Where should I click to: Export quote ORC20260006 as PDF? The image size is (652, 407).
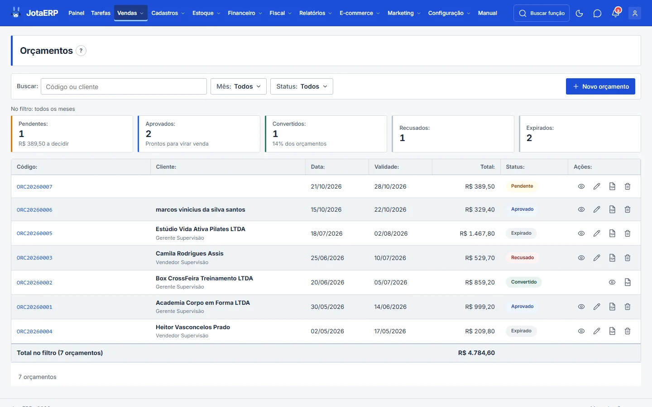pyautogui.click(x=612, y=209)
